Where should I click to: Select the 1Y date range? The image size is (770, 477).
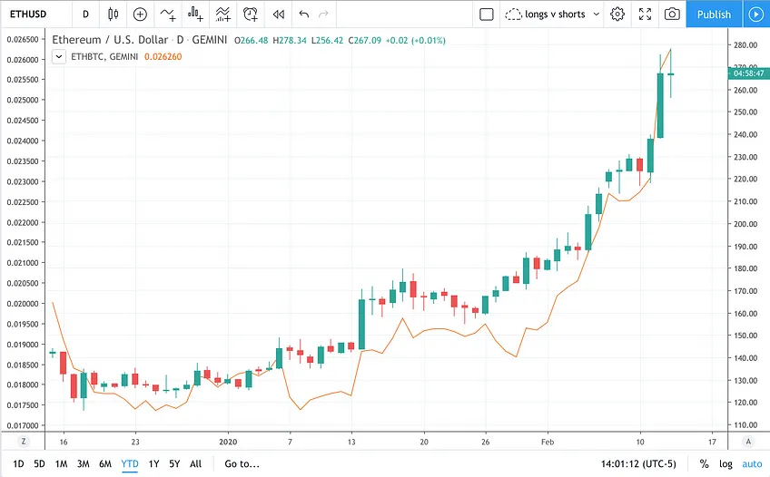tap(153, 463)
